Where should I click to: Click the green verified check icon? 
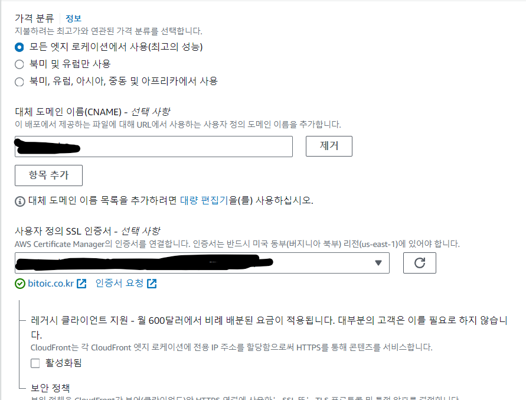point(20,284)
